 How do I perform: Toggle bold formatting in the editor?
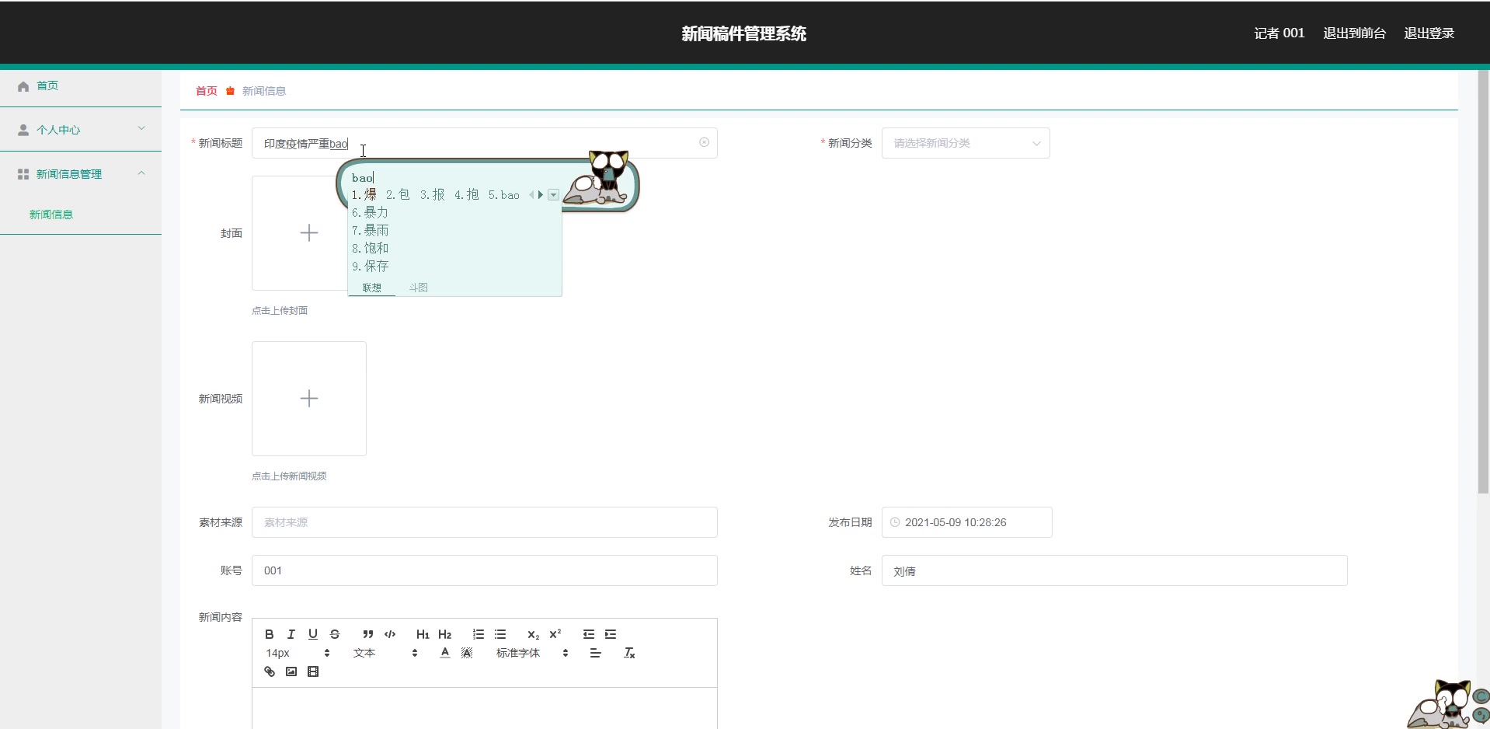point(268,634)
